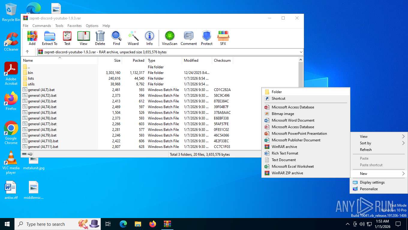Click the Test archive icon
Image resolution: width=408 pixels, height=230 pixels.
point(67,38)
